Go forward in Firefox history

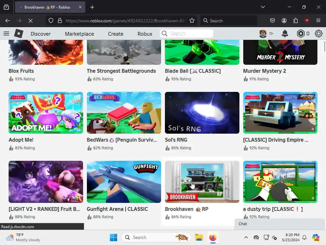pos(19,21)
